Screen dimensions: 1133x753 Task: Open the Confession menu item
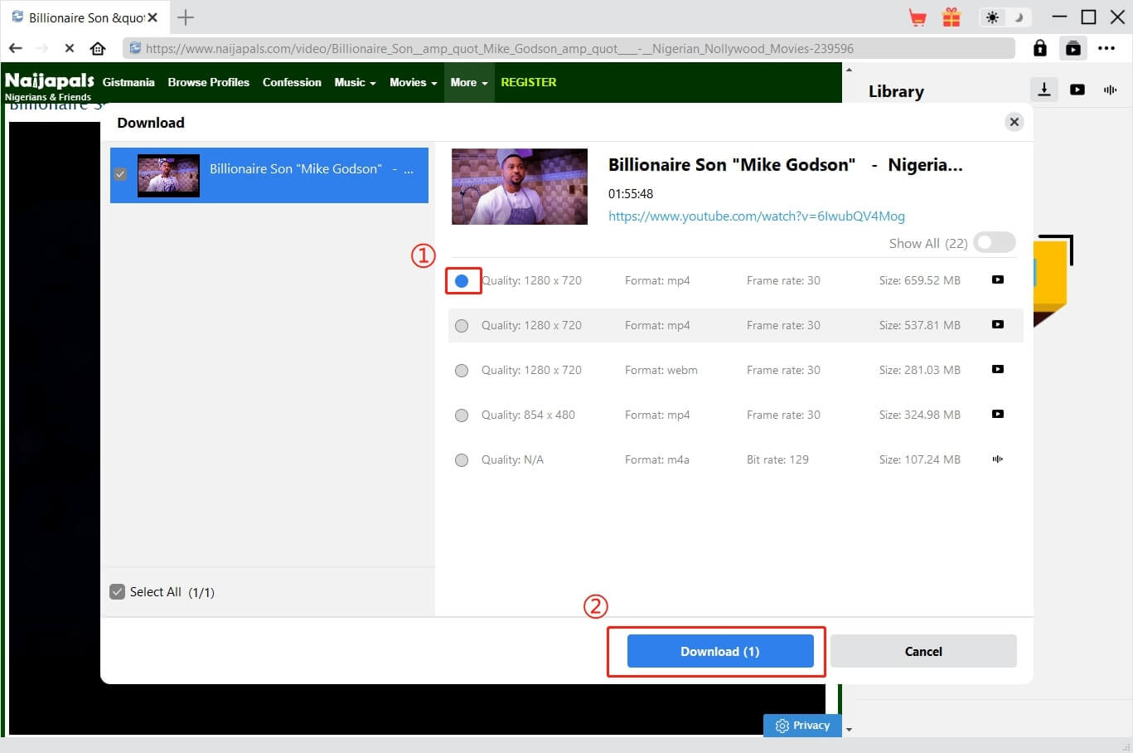pos(292,82)
